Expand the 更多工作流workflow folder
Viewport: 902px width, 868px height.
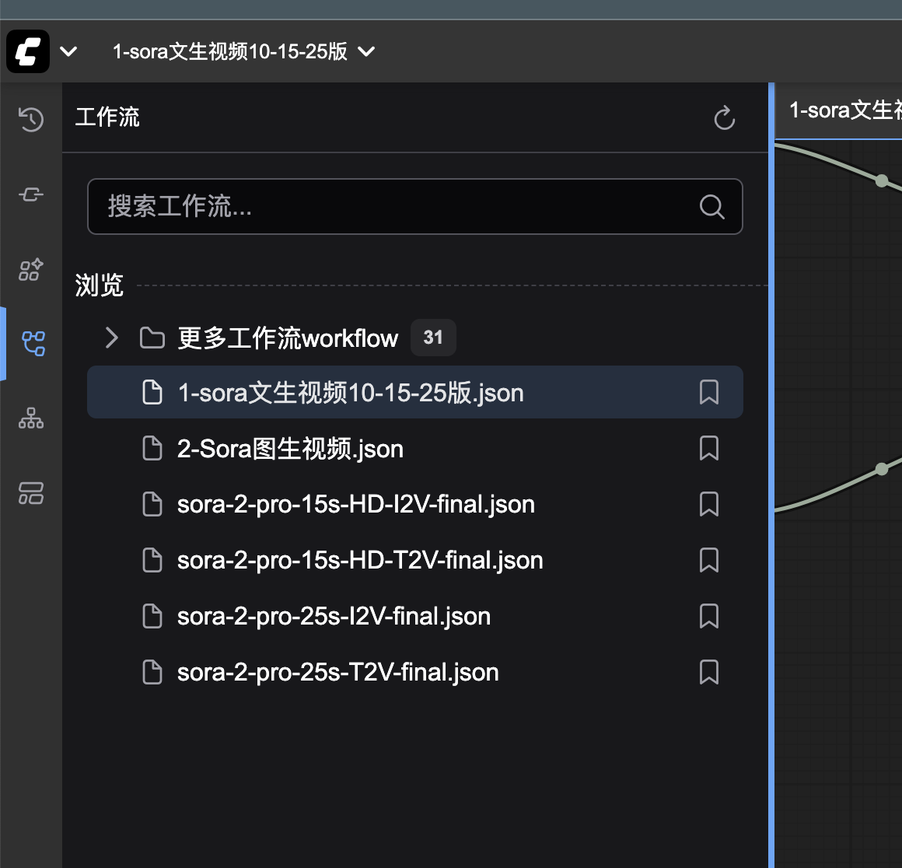112,338
